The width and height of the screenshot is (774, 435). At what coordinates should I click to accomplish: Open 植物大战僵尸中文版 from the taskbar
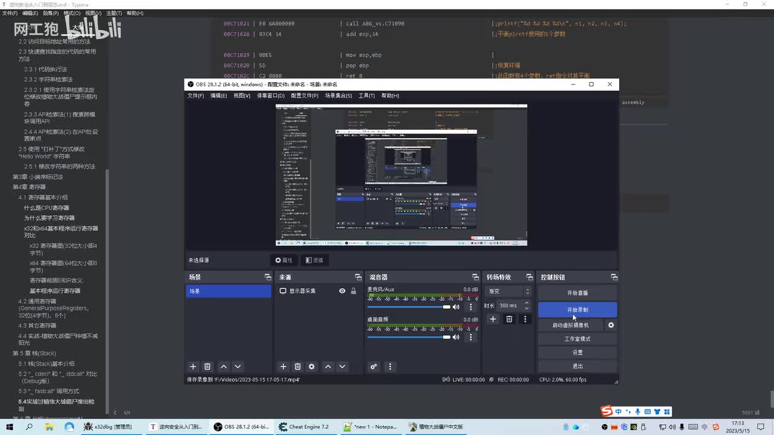tap(436, 427)
